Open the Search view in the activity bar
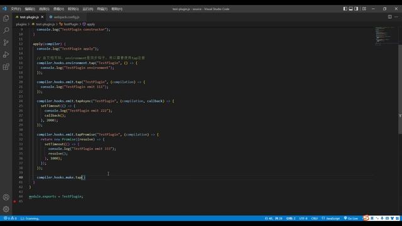 [6, 30]
